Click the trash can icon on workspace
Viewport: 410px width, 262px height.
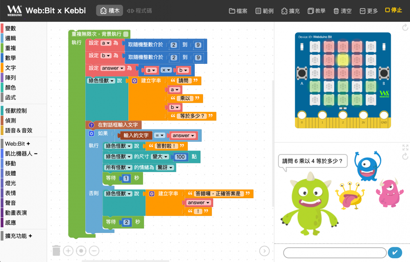tap(57, 250)
